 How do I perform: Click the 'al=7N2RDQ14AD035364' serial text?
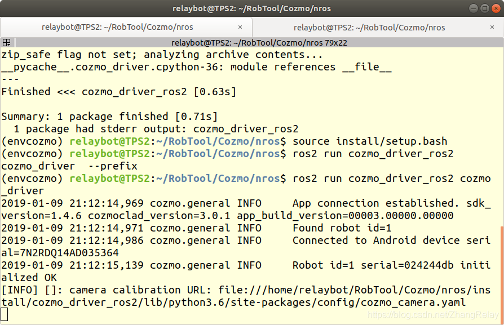[60, 253]
